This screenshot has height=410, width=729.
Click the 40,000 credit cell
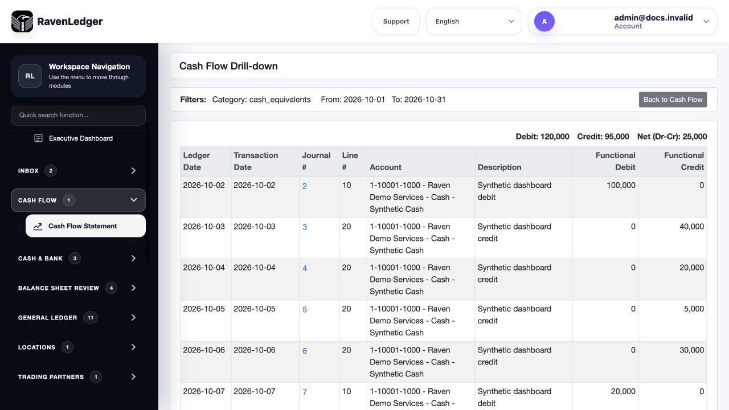tap(673, 238)
